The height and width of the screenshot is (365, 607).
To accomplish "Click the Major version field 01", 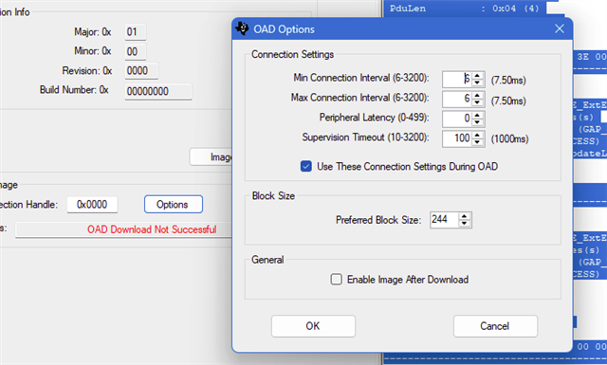I will (x=135, y=31).
